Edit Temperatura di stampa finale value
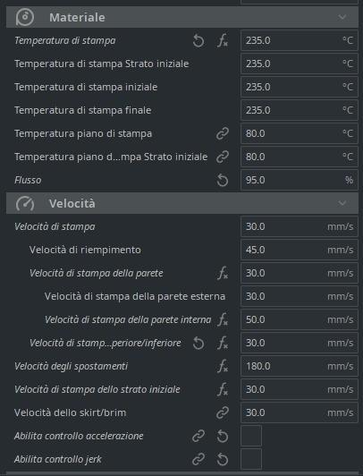The image size is (363, 476). click(x=300, y=110)
